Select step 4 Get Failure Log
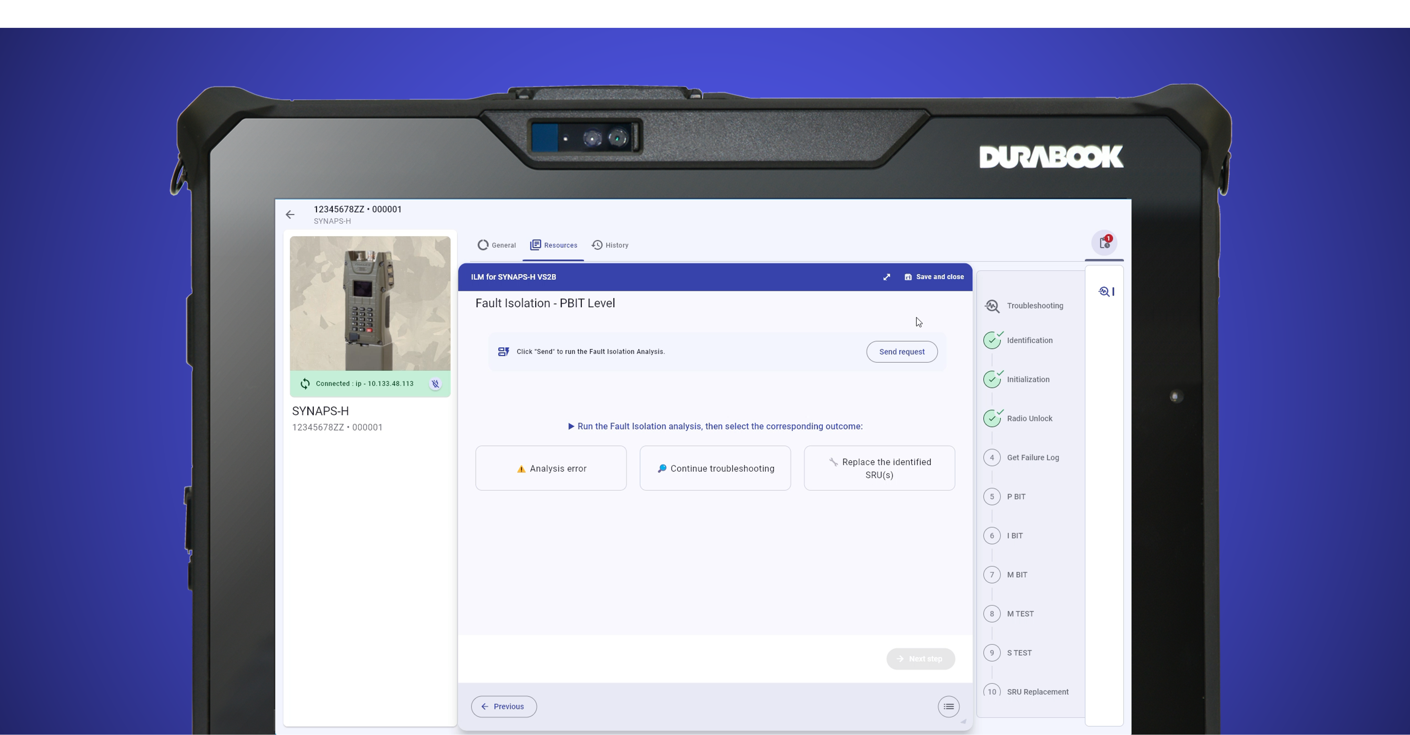1410x735 pixels. [1021, 458]
